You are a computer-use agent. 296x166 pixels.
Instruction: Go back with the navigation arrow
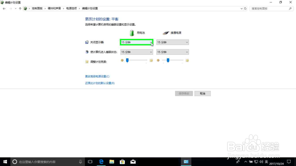(4, 9)
